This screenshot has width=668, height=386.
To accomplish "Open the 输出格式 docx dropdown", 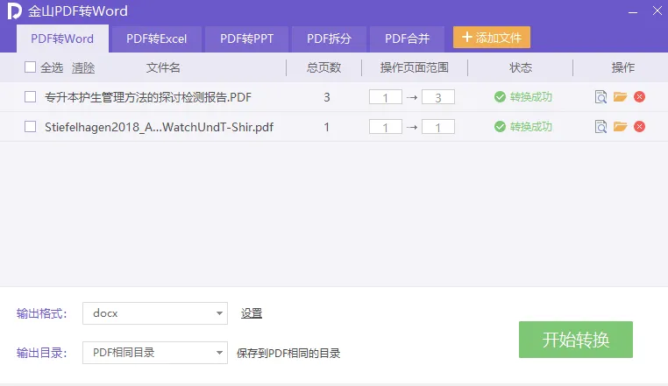I will click(155, 313).
